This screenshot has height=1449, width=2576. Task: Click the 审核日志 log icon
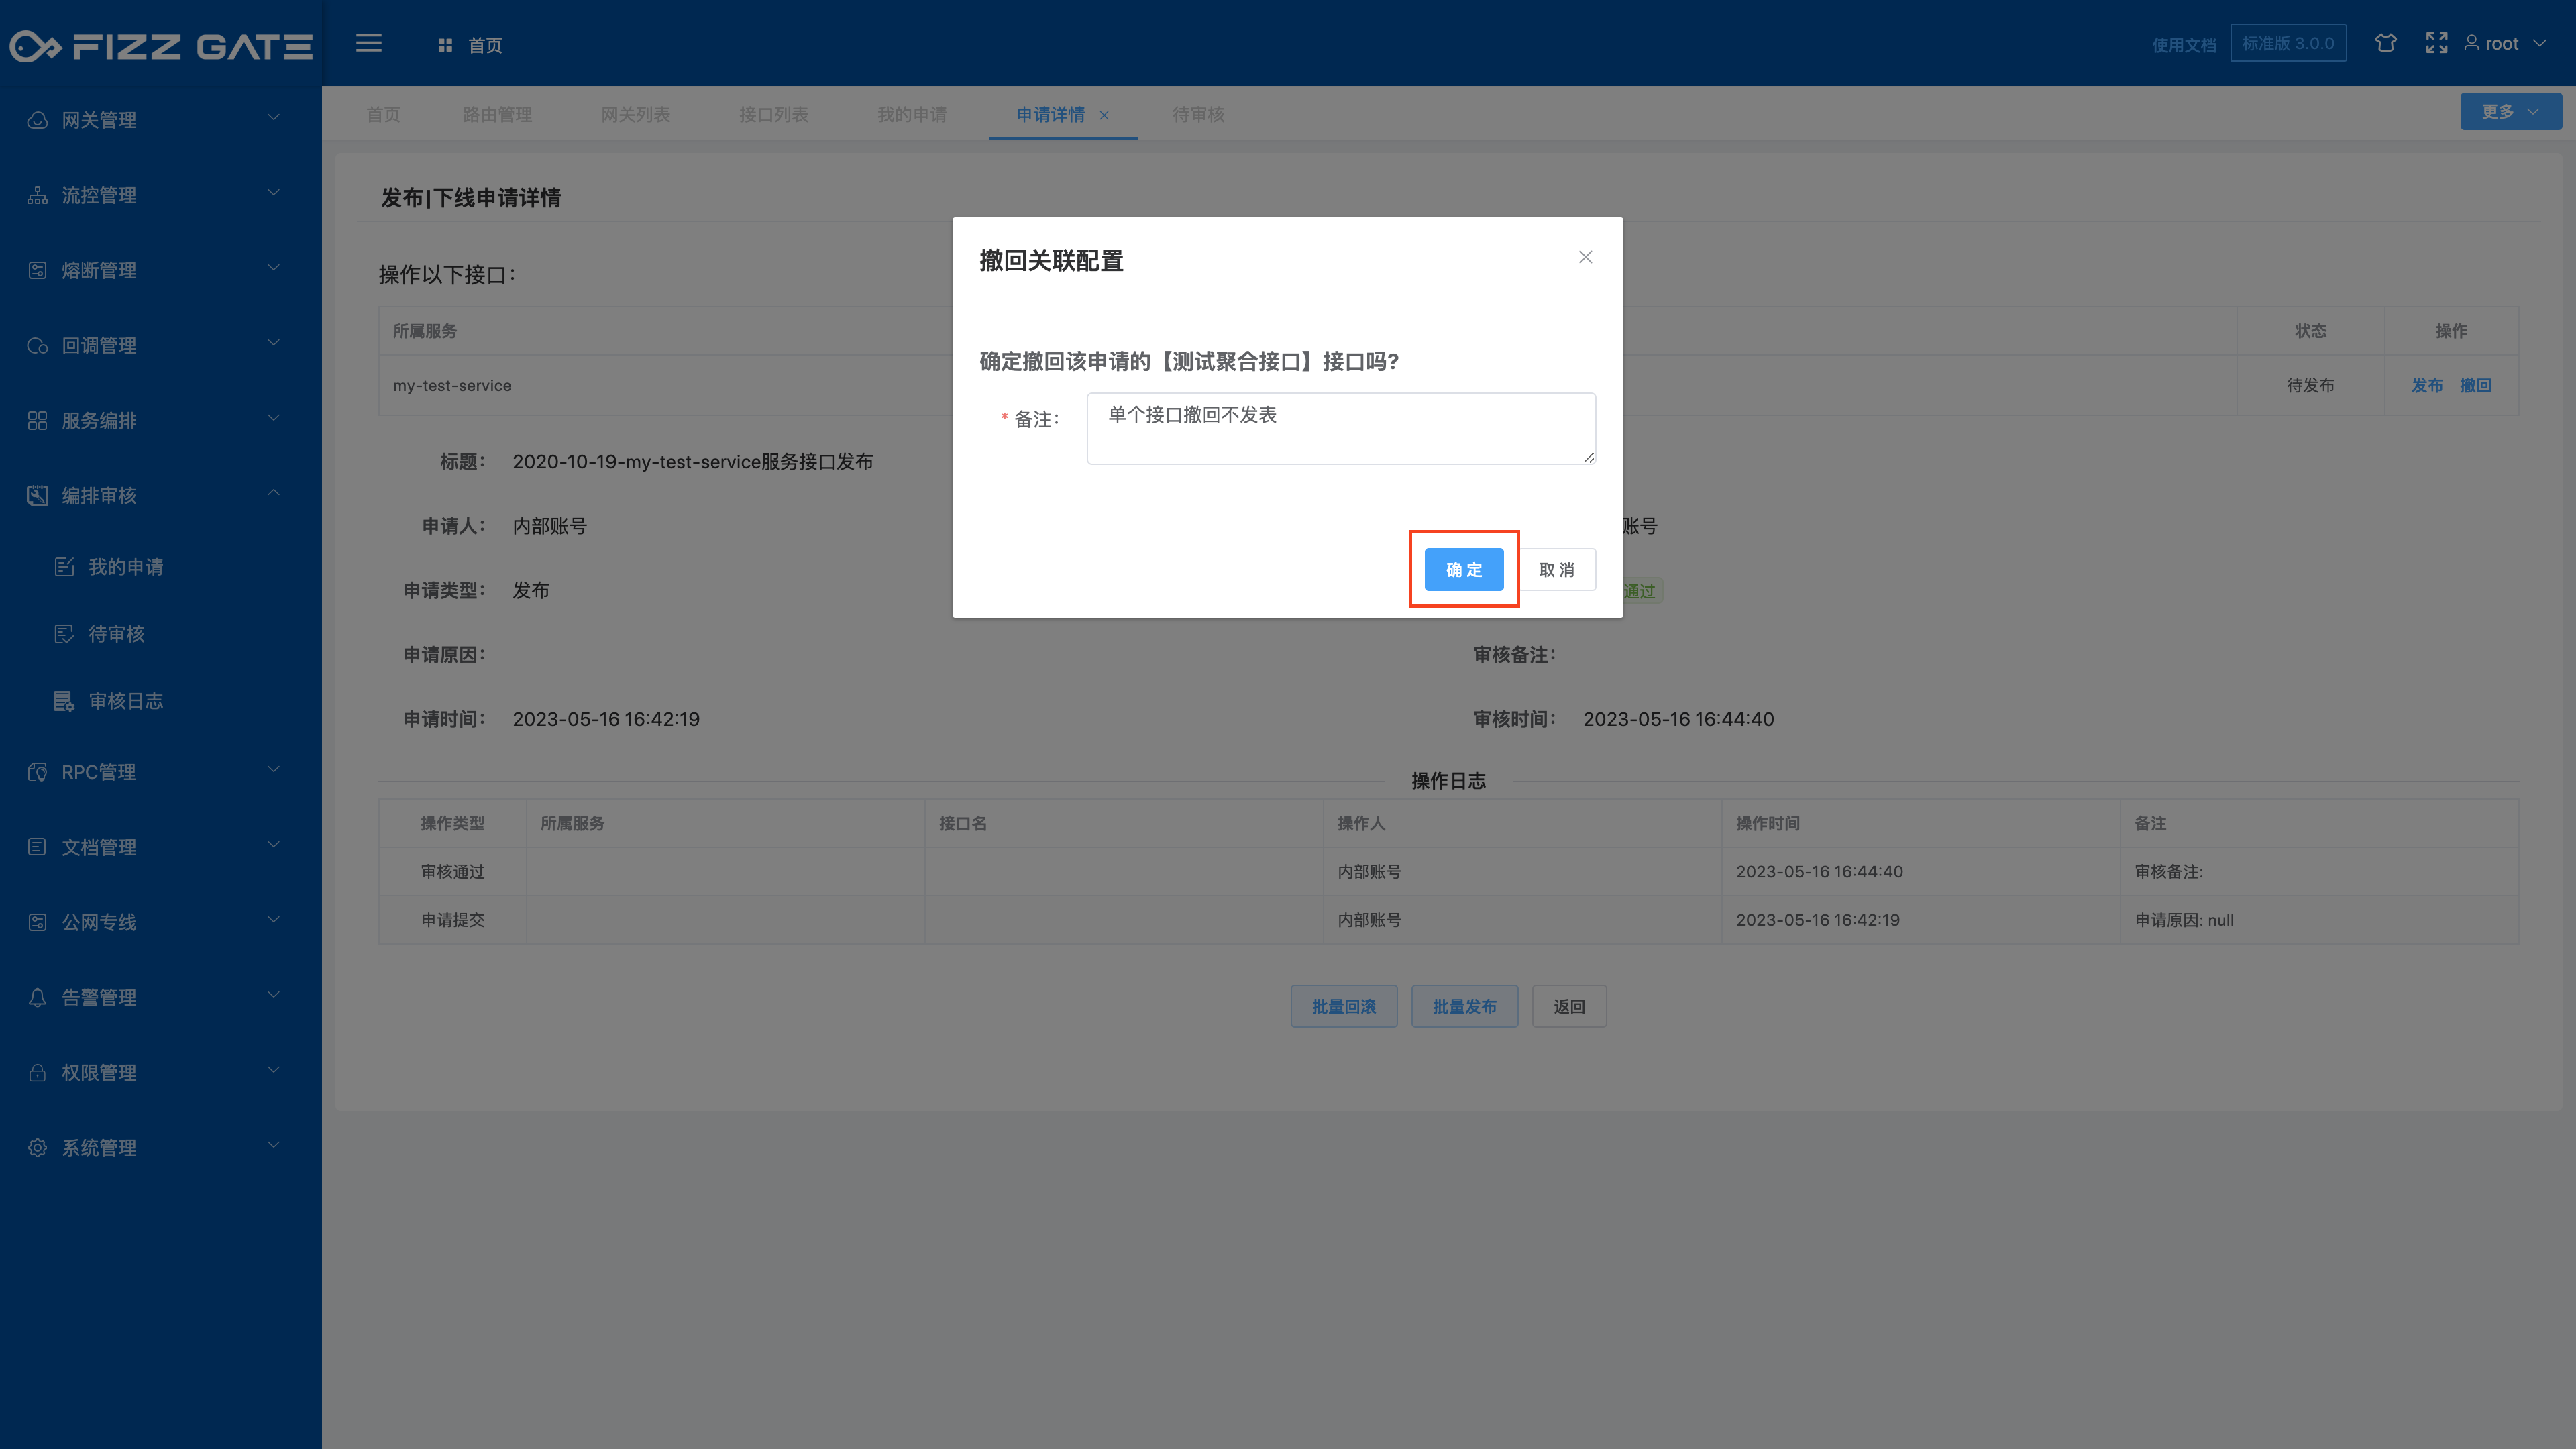click(x=64, y=701)
